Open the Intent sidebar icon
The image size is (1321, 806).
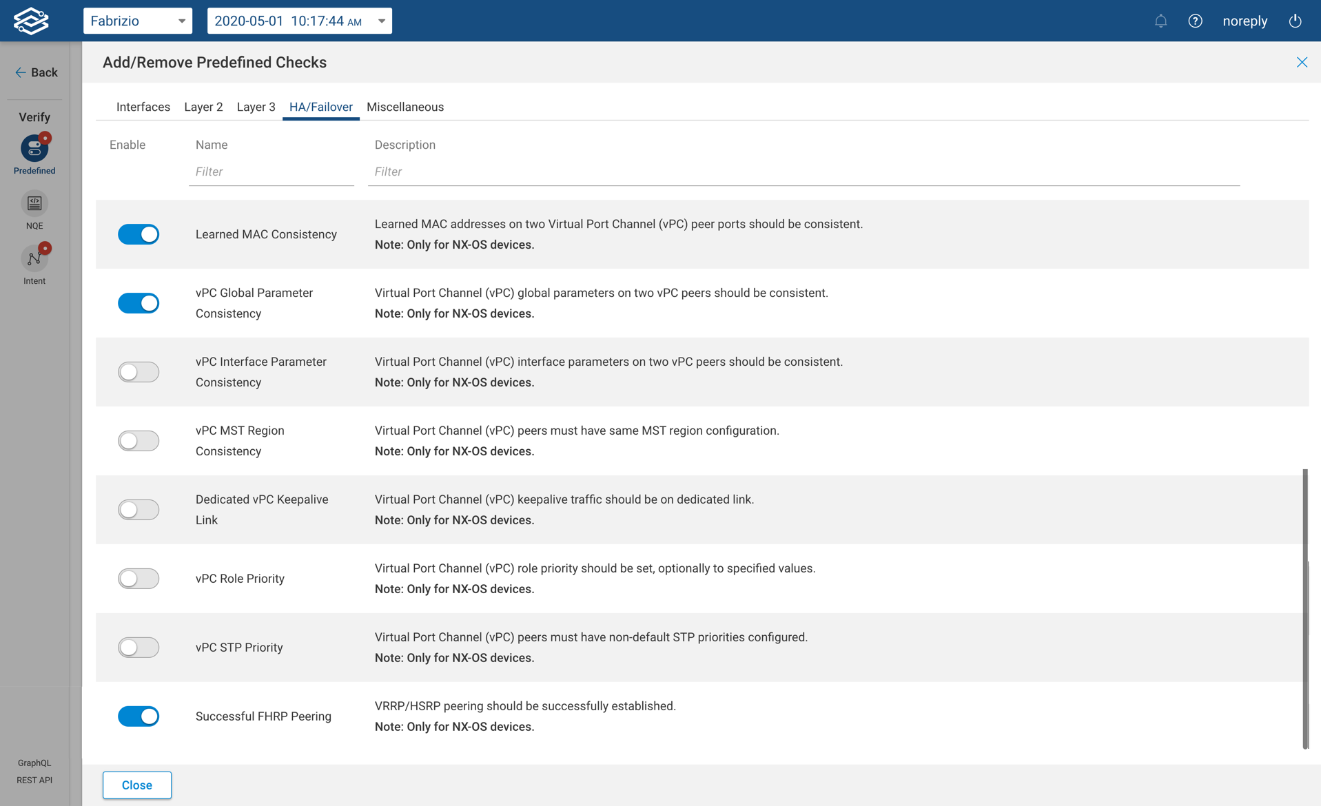[34, 259]
